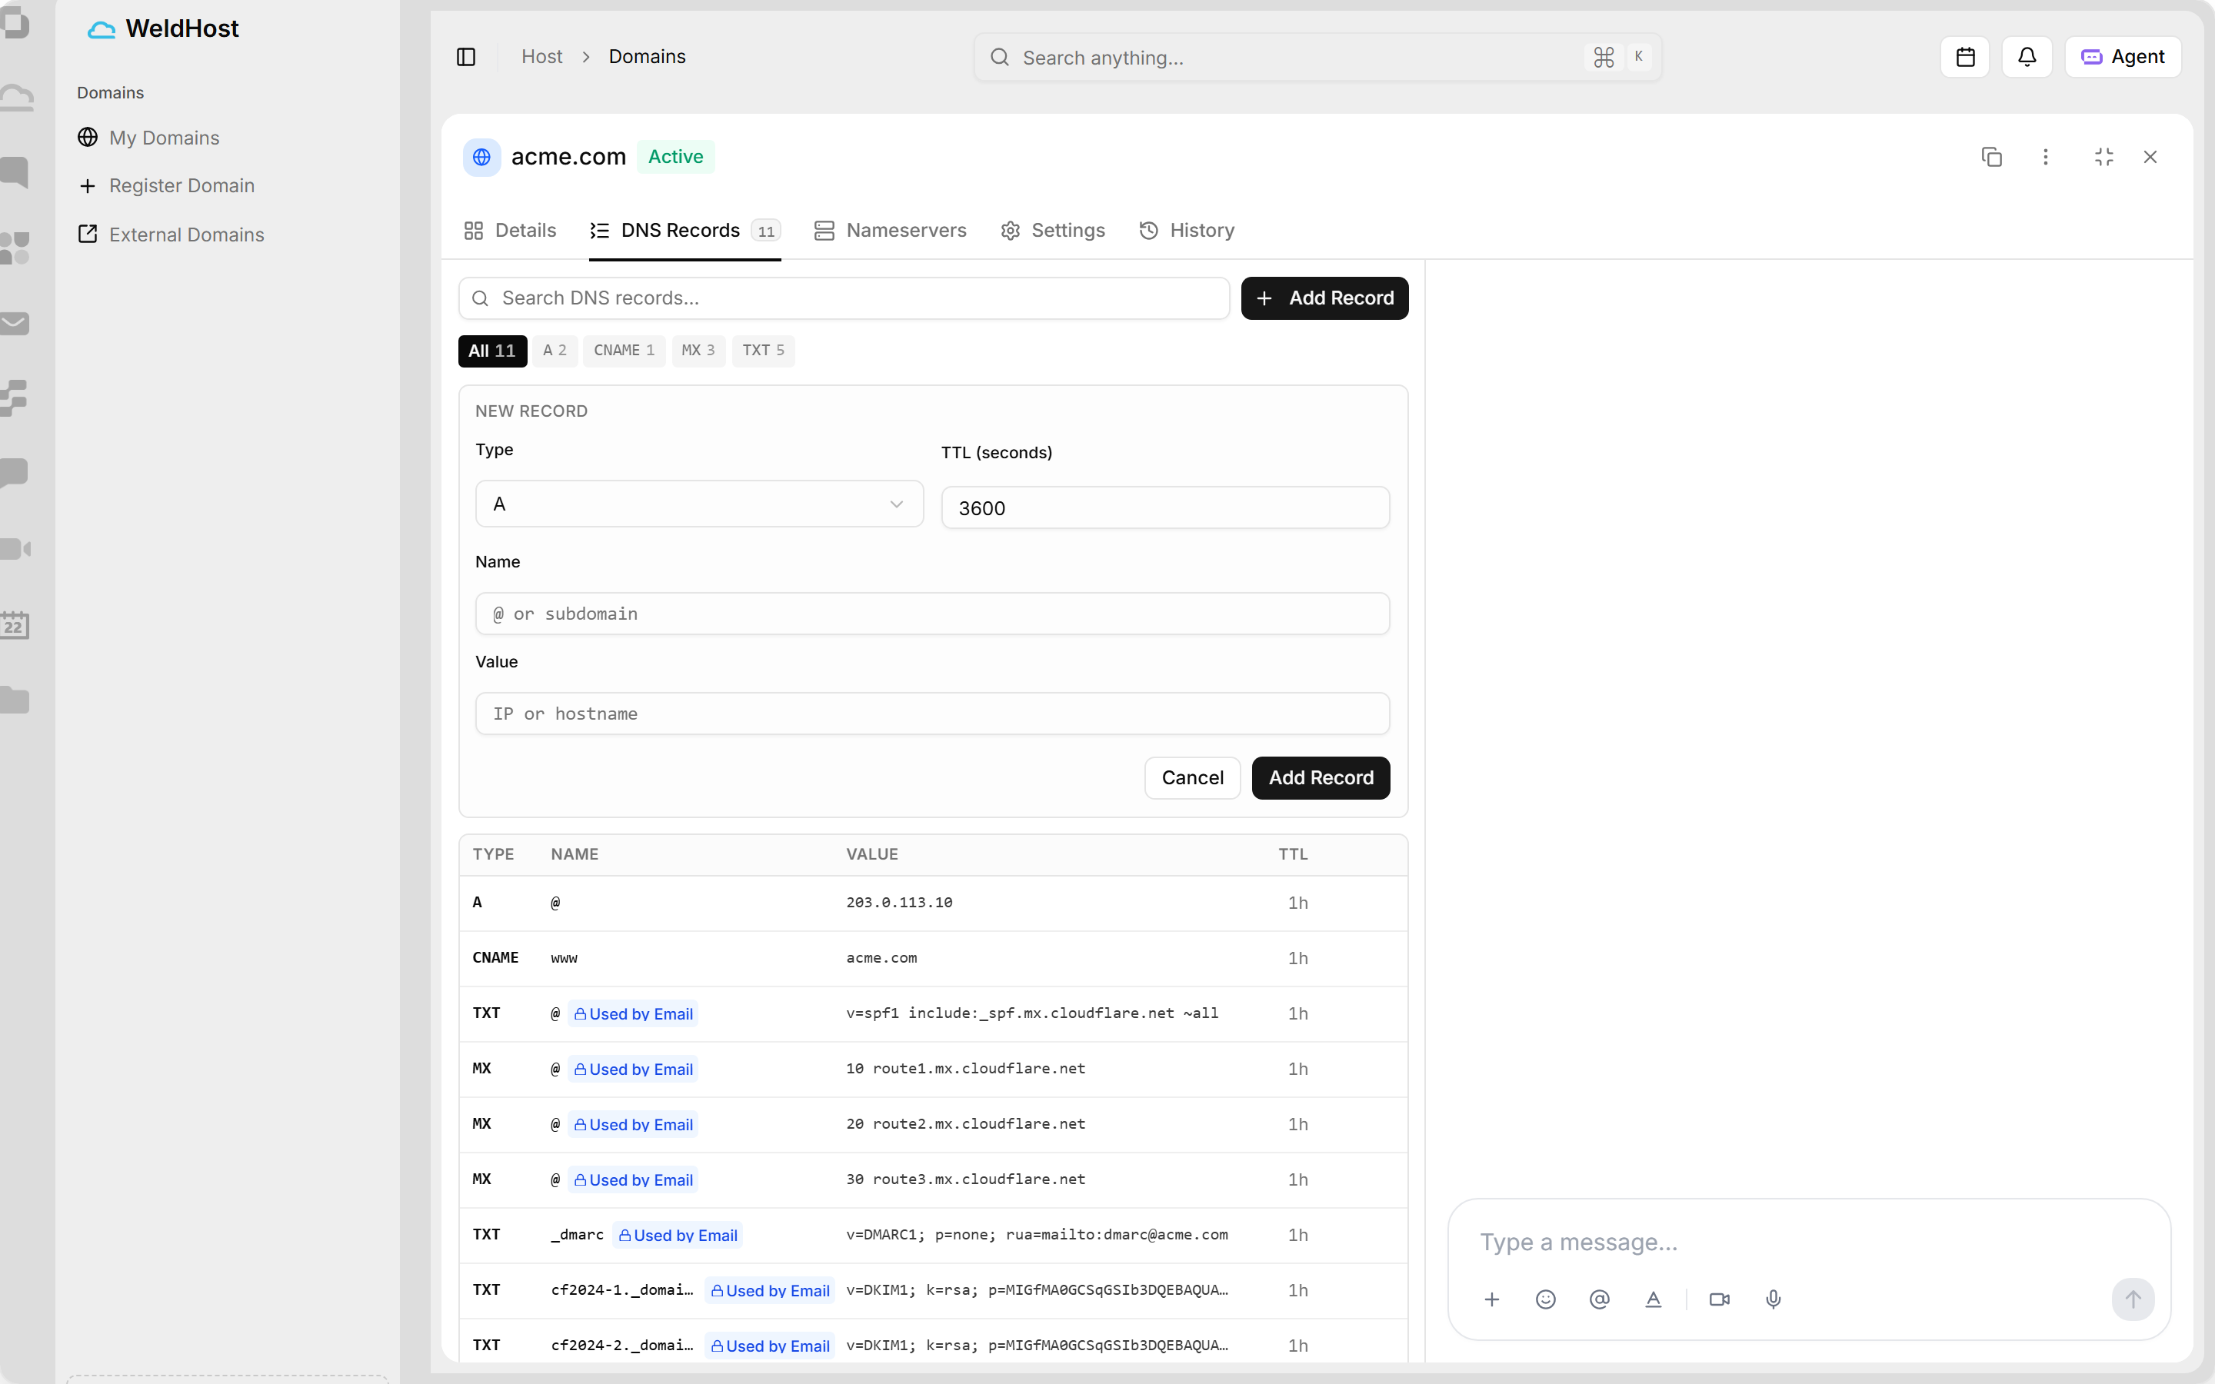
Task: Open notifications bell
Action: coord(2027,57)
